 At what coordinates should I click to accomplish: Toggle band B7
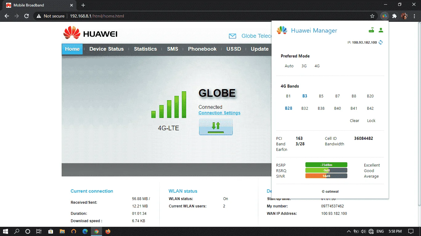coord(337,96)
